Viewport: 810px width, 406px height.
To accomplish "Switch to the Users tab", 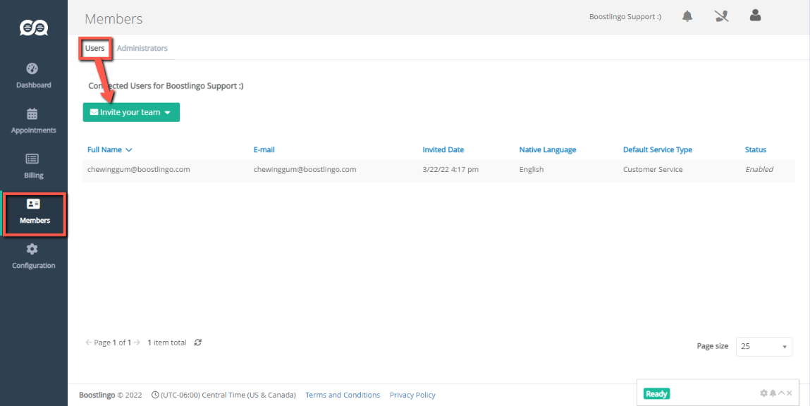I will coord(94,48).
